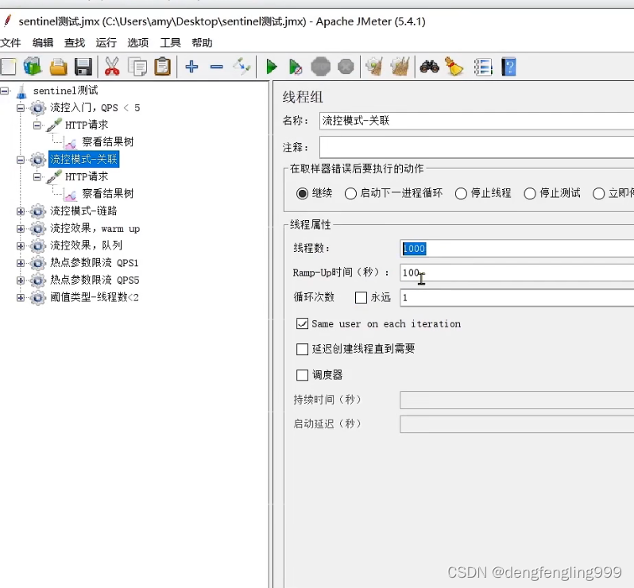Collapse all nodes with the minus icon
634x588 pixels.
tap(217, 67)
